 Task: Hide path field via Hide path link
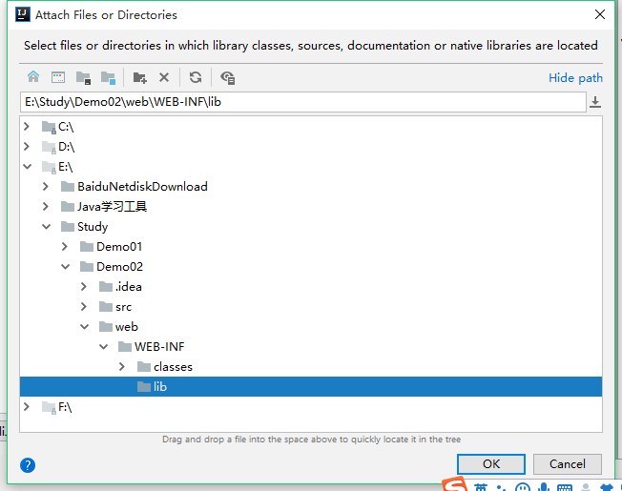[575, 78]
